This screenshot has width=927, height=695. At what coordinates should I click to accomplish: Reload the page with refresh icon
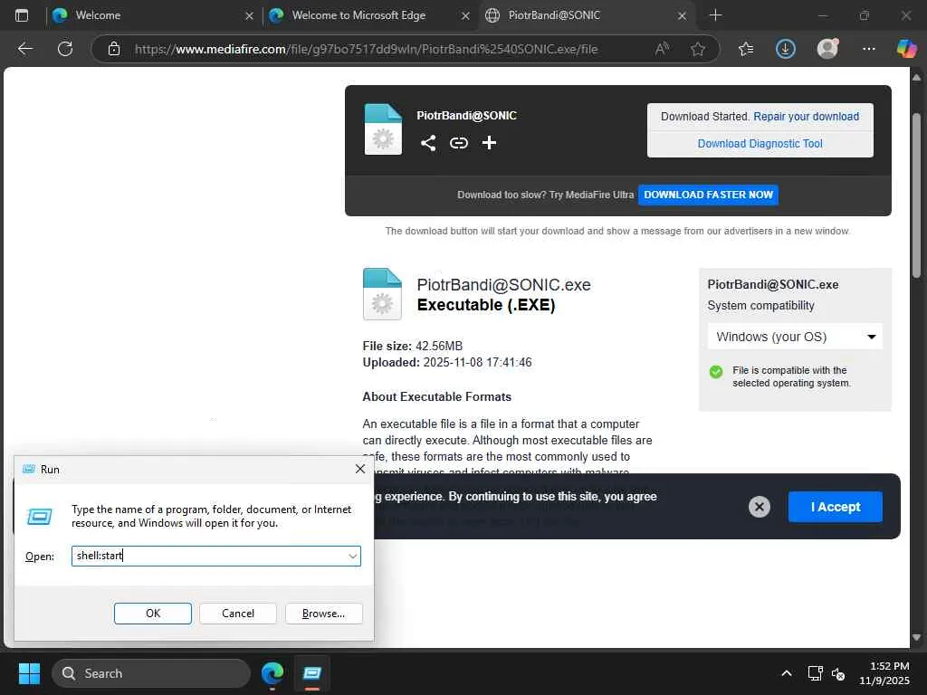65,49
